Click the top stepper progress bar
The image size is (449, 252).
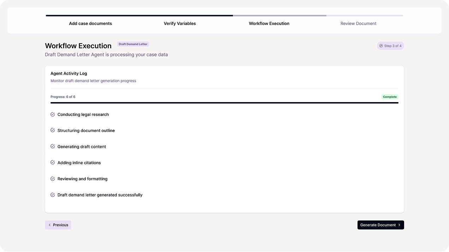click(224, 15)
